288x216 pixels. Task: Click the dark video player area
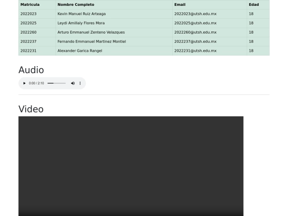[131, 166]
